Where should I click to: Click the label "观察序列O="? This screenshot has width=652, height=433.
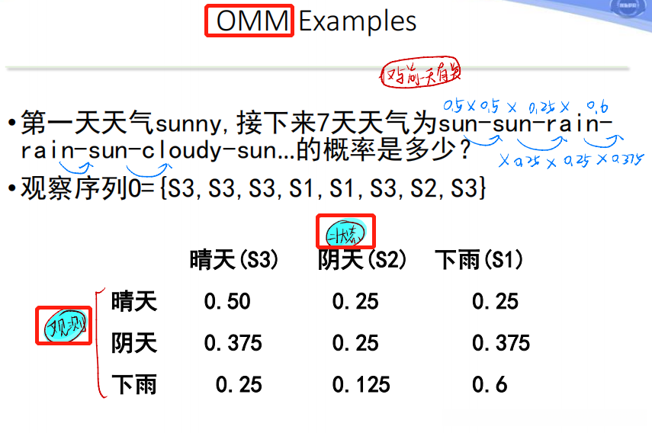(88, 188)
